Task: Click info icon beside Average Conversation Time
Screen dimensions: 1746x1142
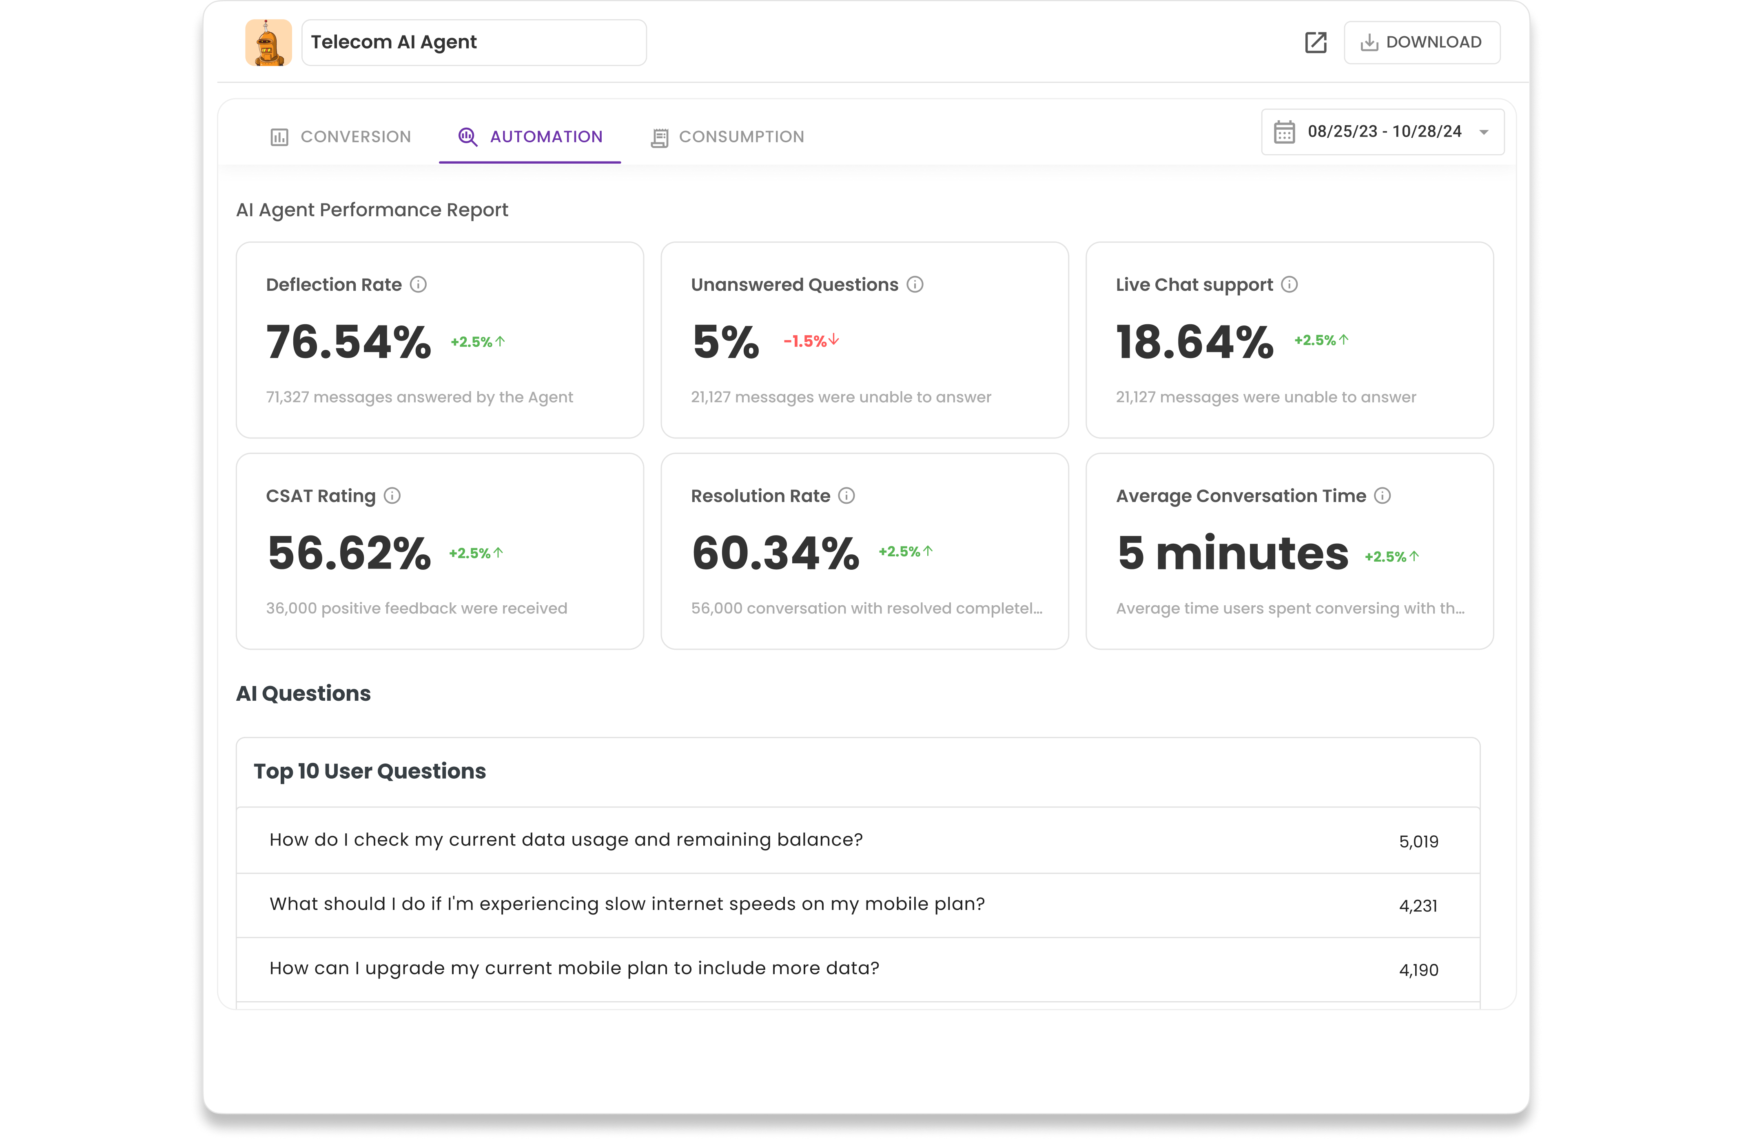Action: tap(1382, 496)
